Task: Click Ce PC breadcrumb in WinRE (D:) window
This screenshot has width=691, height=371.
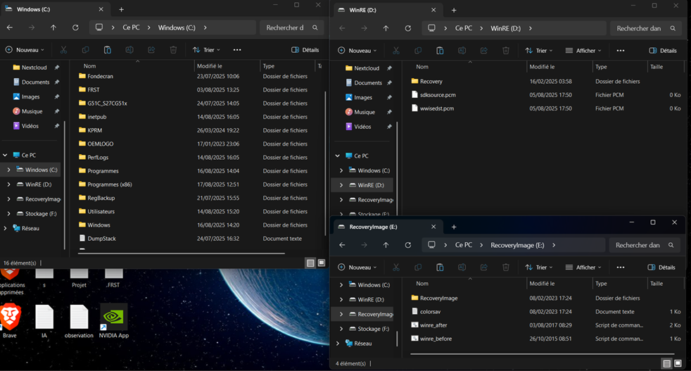Action: pos(464,28)
